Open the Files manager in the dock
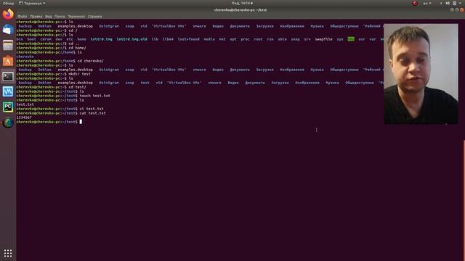This screenshot has width=465, height=261. click(x=8, y=45)
